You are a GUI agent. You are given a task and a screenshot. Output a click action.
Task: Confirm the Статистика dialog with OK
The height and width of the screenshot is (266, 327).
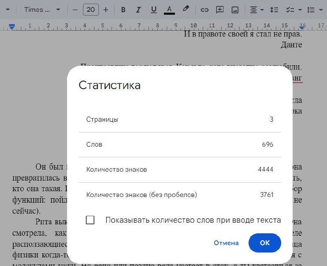point(265,243)
